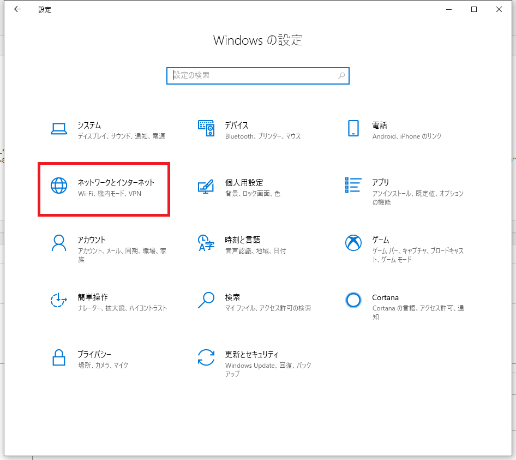The width and height of the screenshot is (516, 460).
Task: Open 電話 settings title
Action: pos(380,126)
